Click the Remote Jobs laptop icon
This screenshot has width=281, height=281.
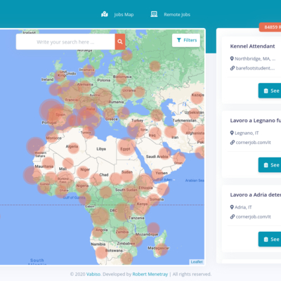(154, 14)
